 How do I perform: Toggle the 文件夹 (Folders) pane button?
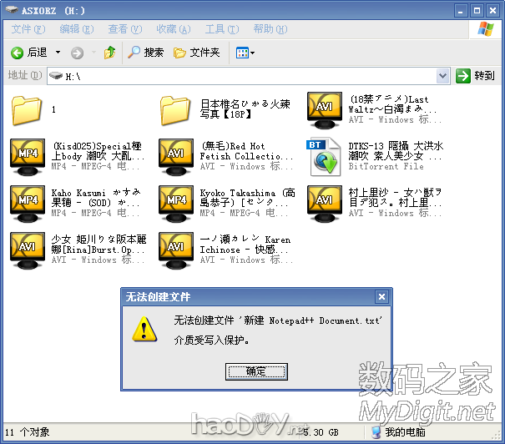[x=196, y=53]
